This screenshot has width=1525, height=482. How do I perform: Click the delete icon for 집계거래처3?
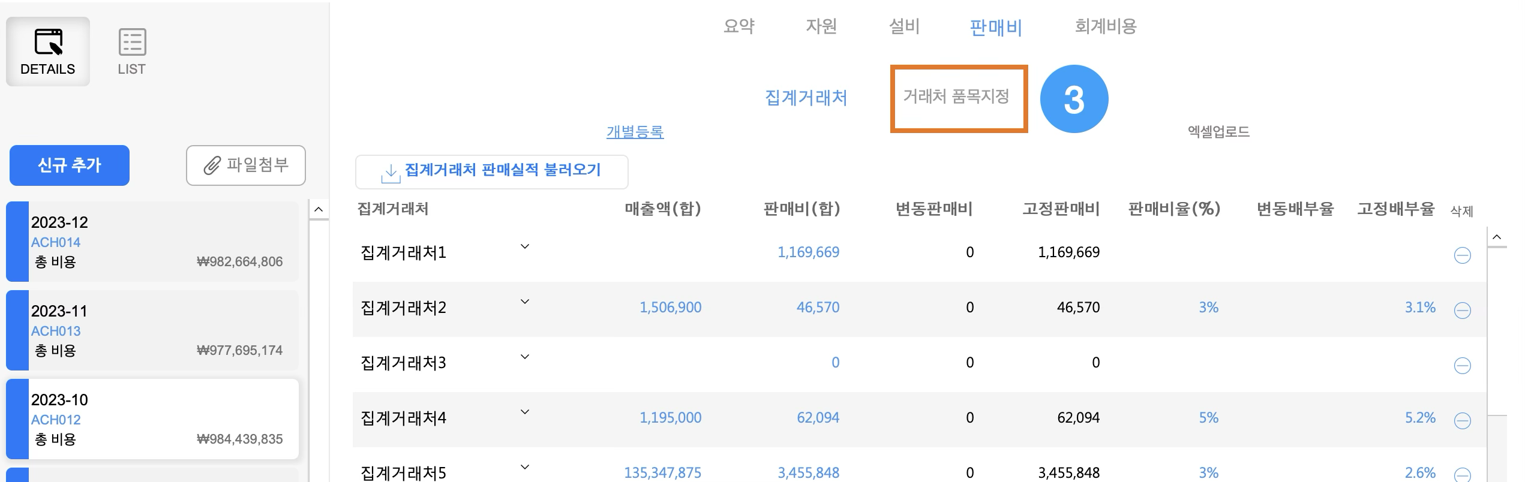[x=1462, y=366]
